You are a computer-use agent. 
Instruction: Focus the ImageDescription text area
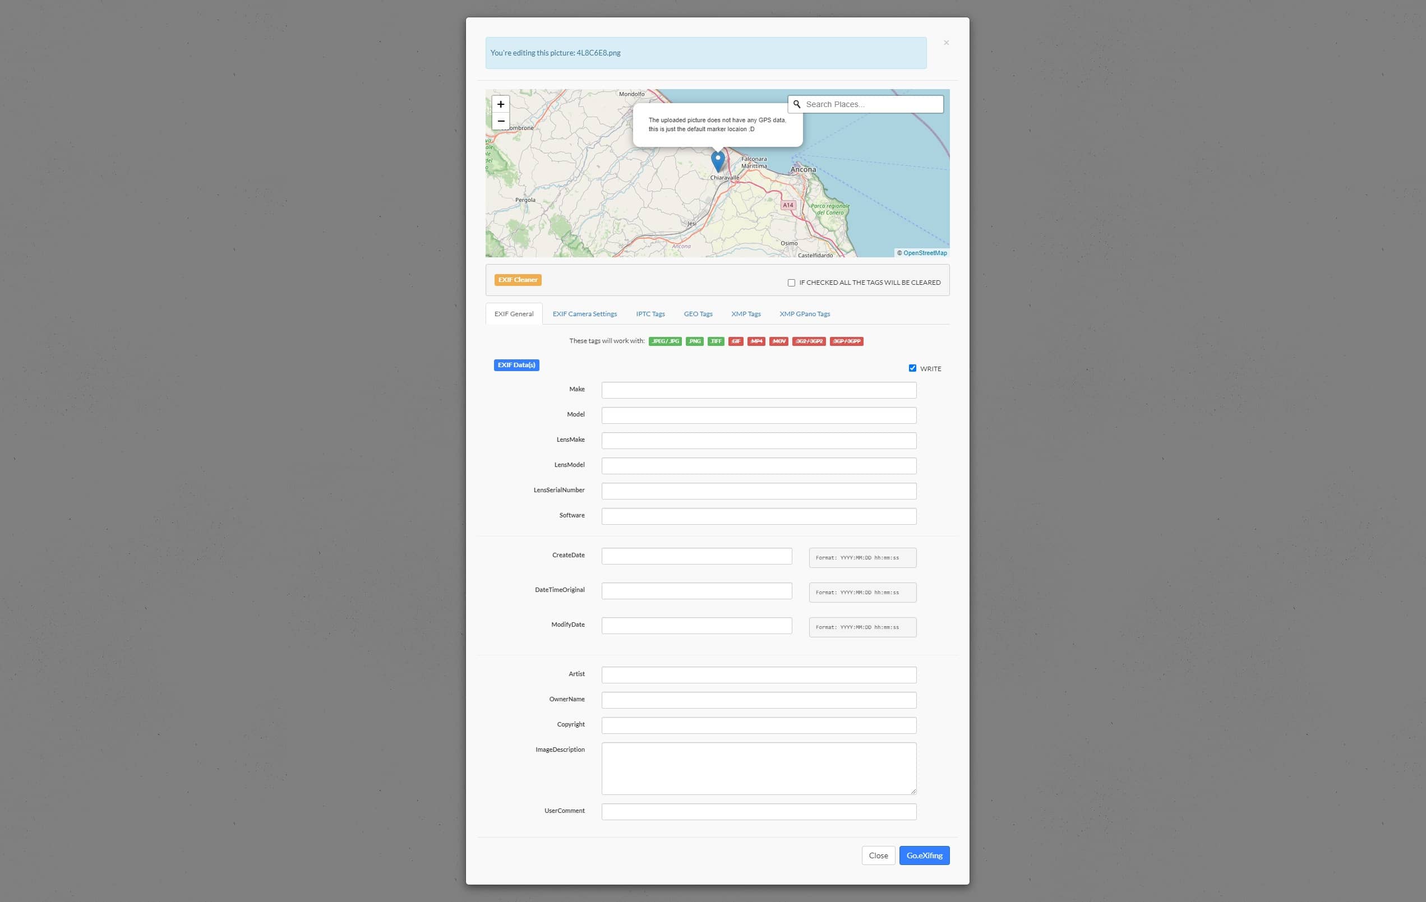759,768
